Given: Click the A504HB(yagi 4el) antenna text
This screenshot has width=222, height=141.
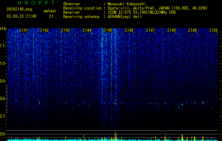Looking at the screenshot, I should tap(125, 17).
